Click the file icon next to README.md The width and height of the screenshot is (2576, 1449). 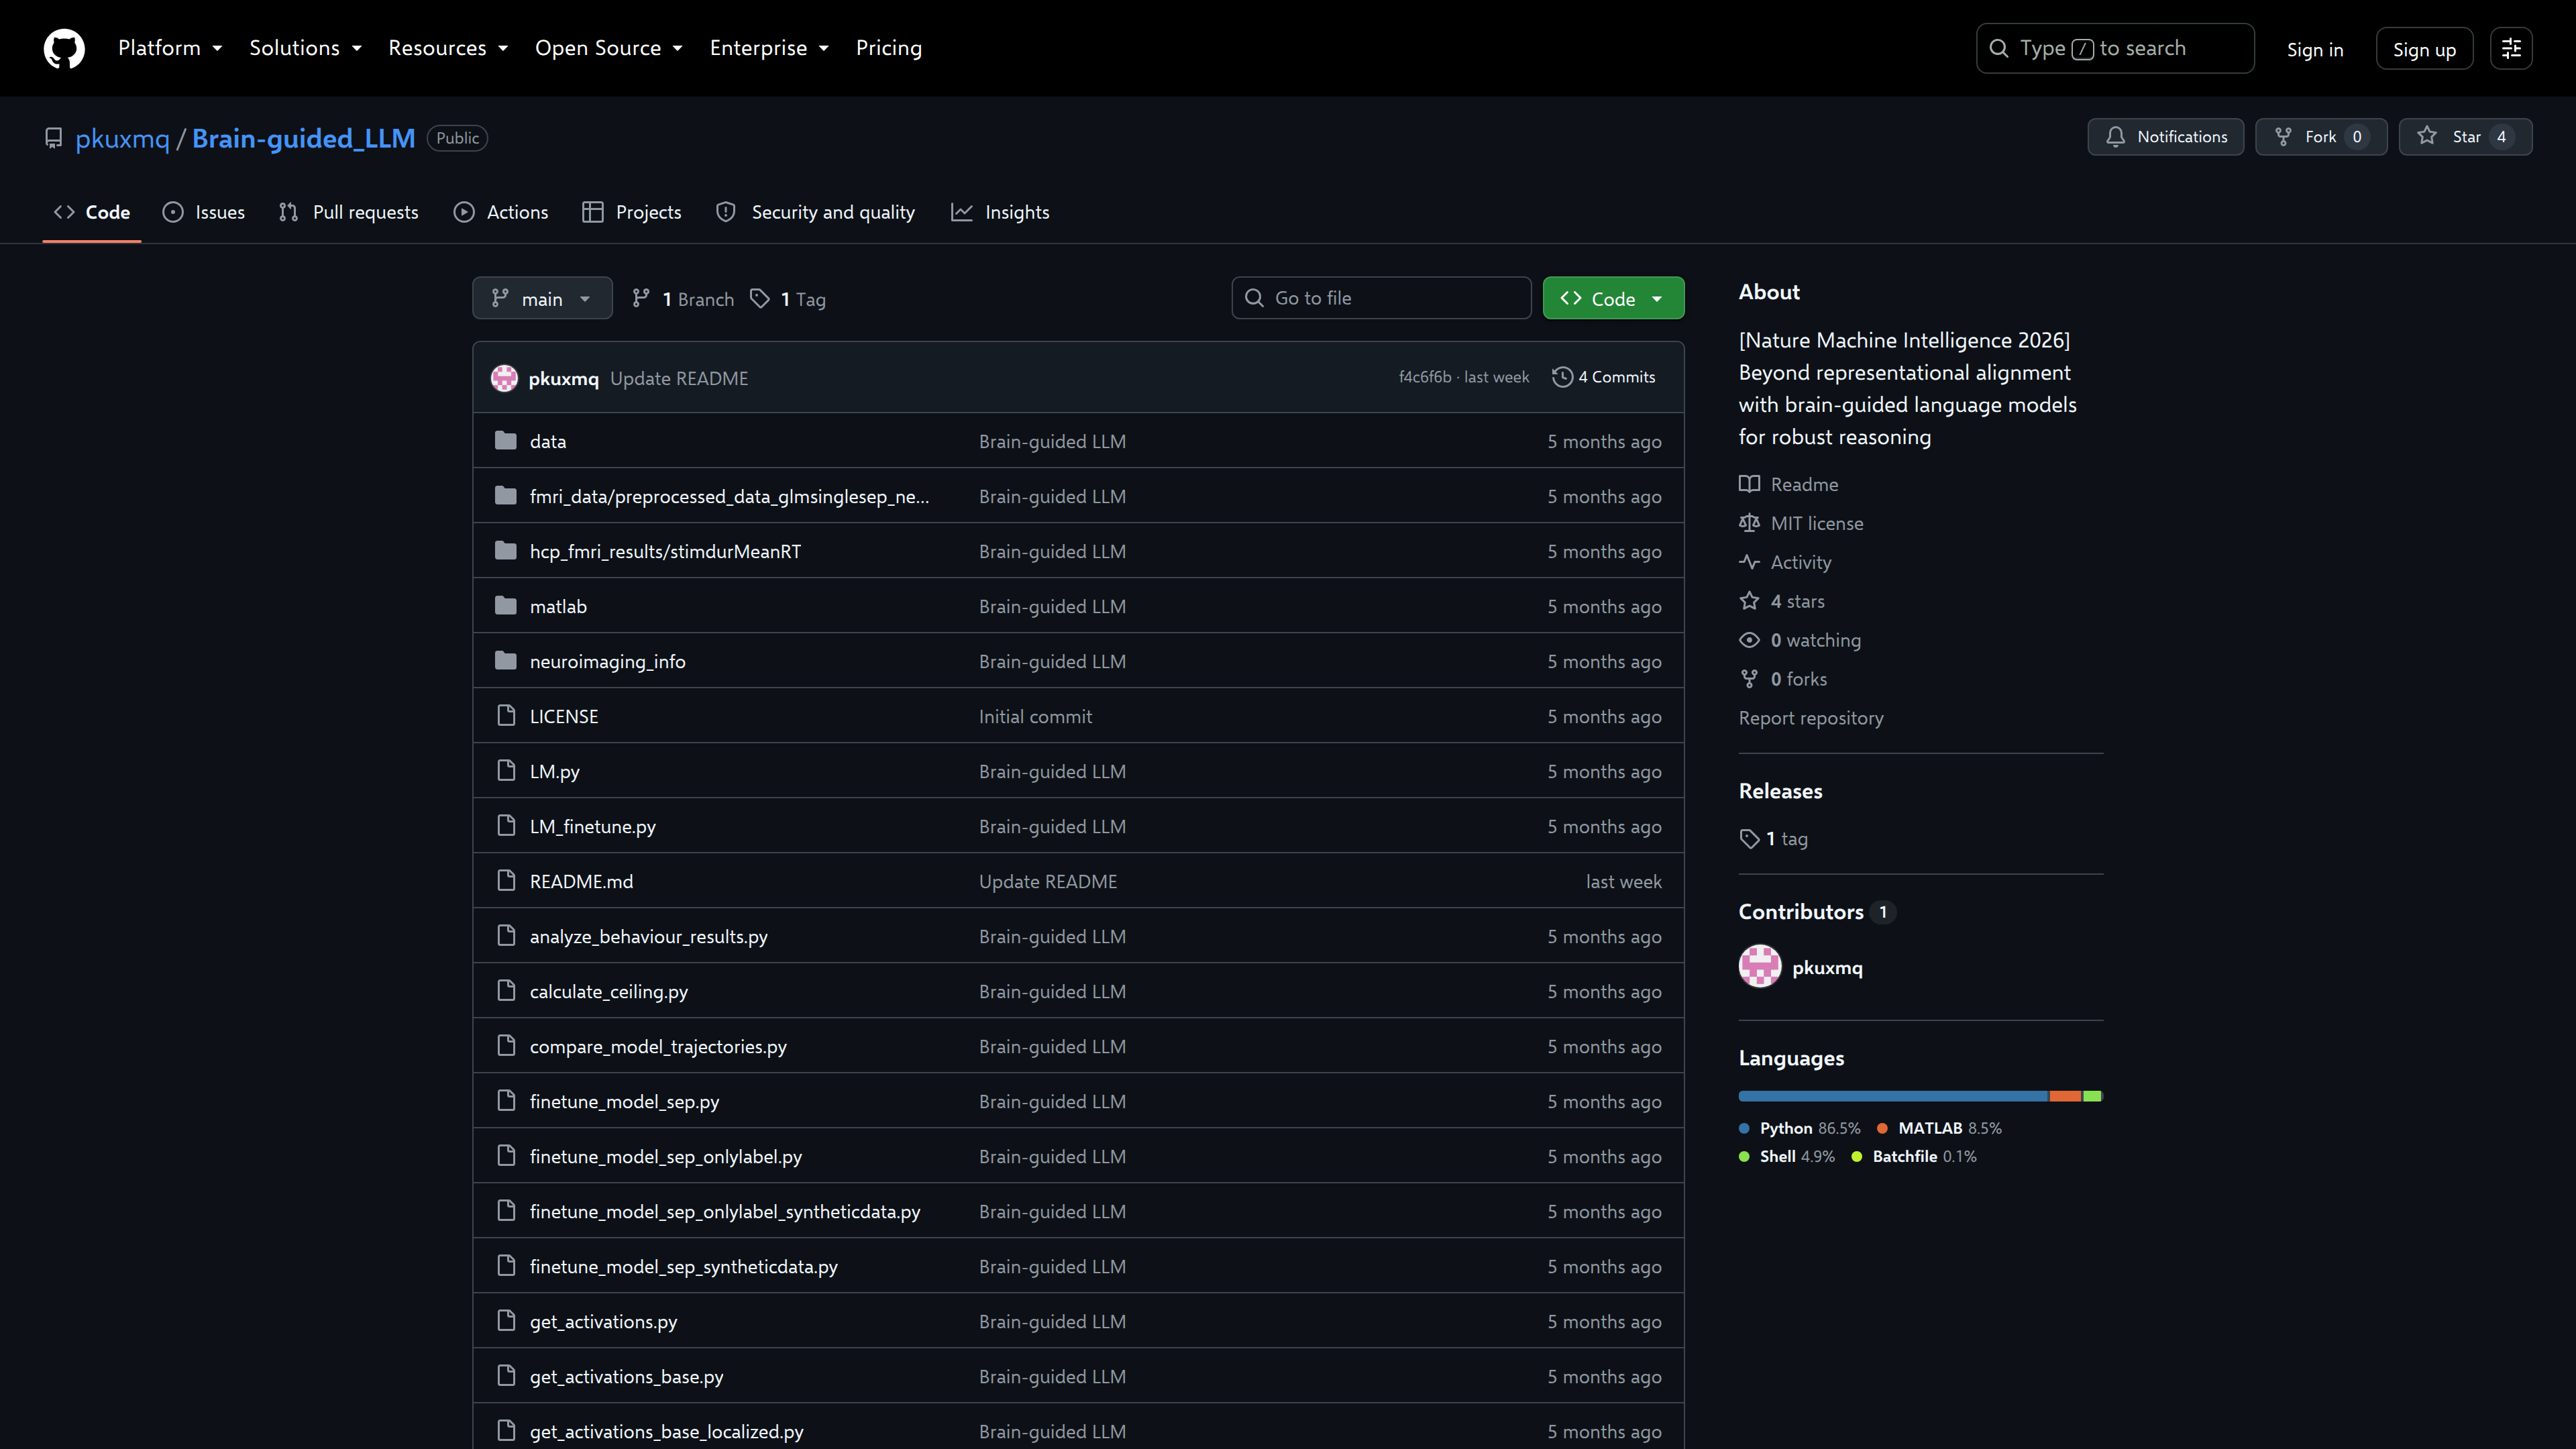pos(506,881)
